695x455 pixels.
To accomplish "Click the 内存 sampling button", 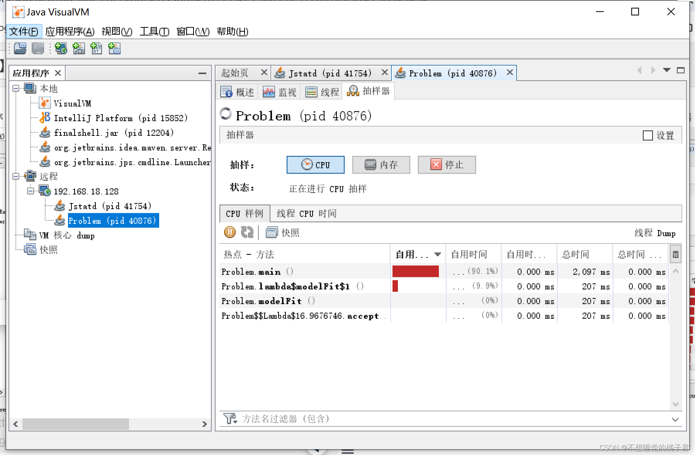I will pyautogui.click(x=381, y=165).
